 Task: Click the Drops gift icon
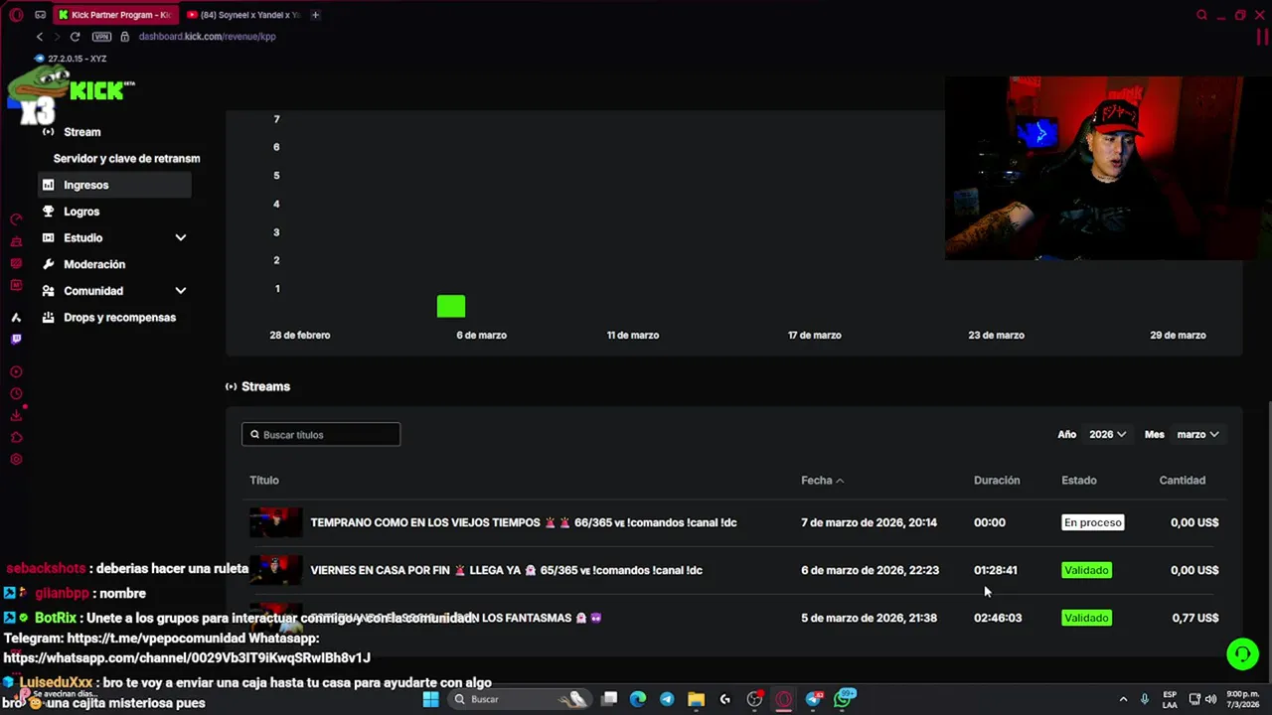[48, 318]
